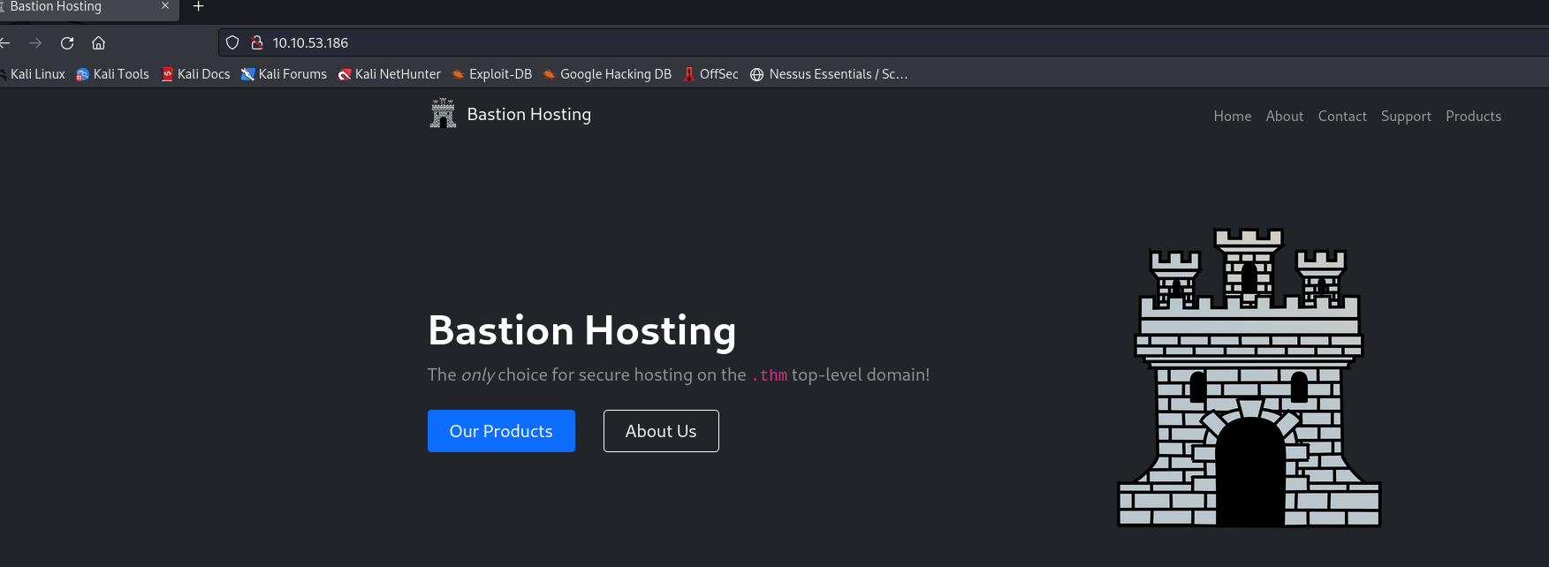1549x567 pixels.
Task: Open the Nessus Essentials bookmark
Action: click(829, 74)
